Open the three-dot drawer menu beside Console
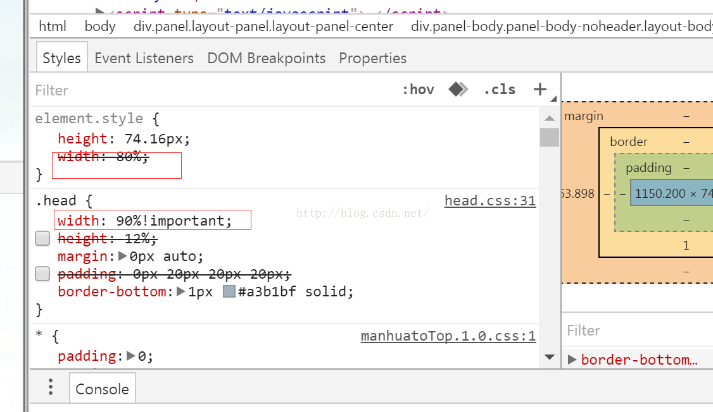Image resolution: width=713 pixels, height=412 pixels. click(x=51, y=387)
